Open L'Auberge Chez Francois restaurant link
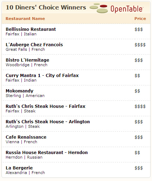 [34, 45]
